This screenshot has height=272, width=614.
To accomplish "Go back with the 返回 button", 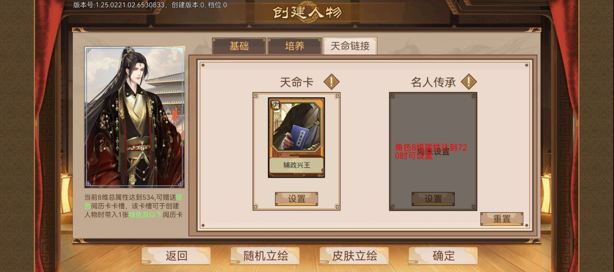I will point(176,256).
